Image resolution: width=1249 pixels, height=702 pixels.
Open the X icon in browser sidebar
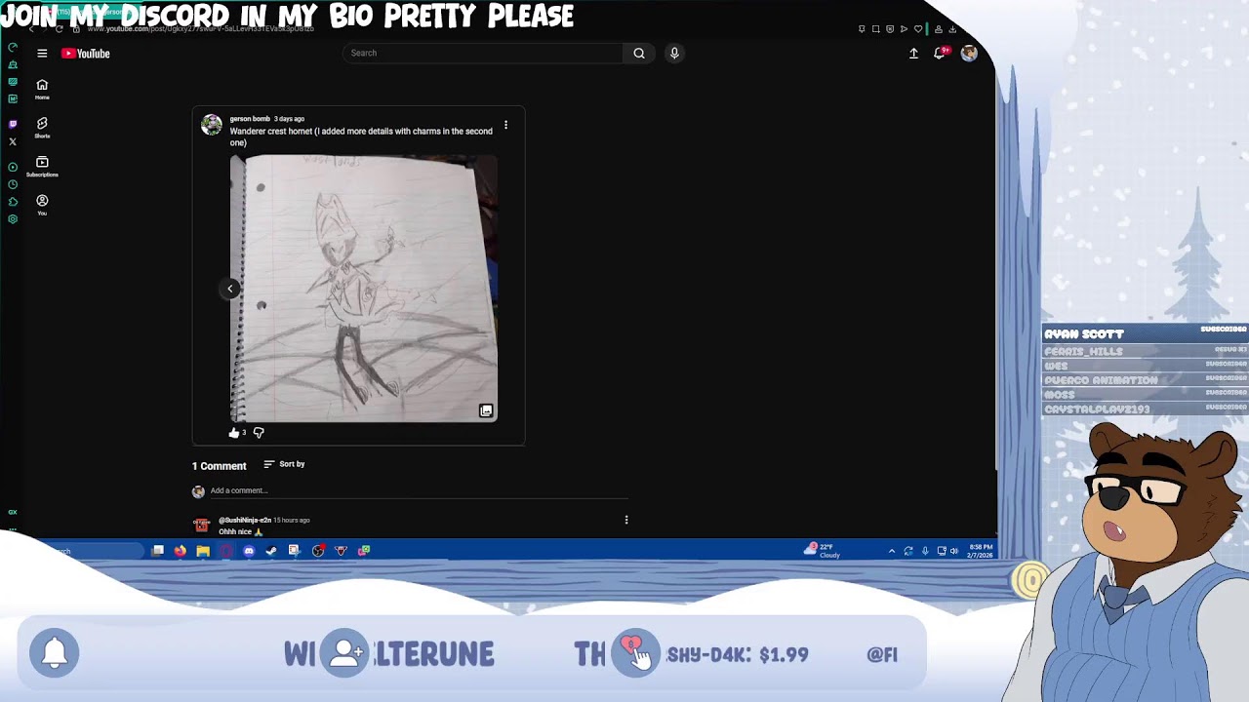click(13, 142)
